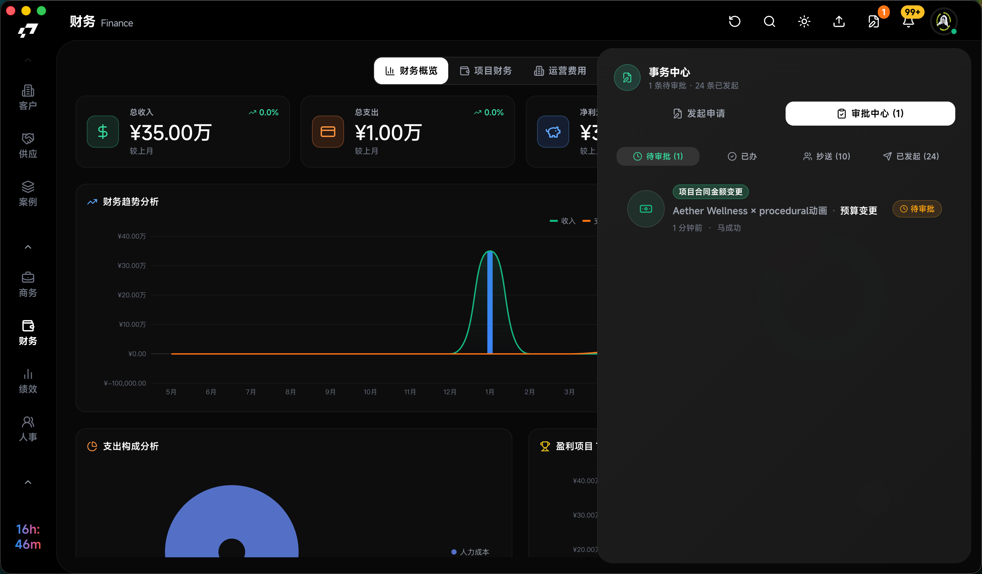Toggle the 收入 legend series

(562, 221)
